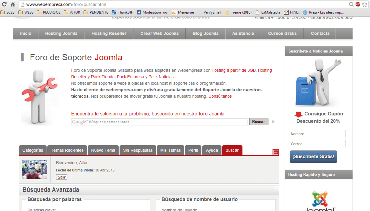
Task: Open Blog Joomla menu item
Action: [206, 33]
